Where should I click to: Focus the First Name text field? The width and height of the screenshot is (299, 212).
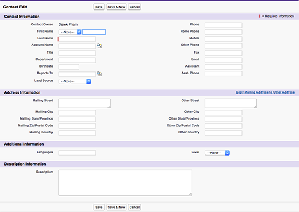point(94,32)
